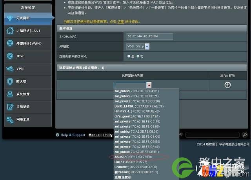Open the firewall shield icon
This screenshot has width=251, height=180.
tap(10, 81)
